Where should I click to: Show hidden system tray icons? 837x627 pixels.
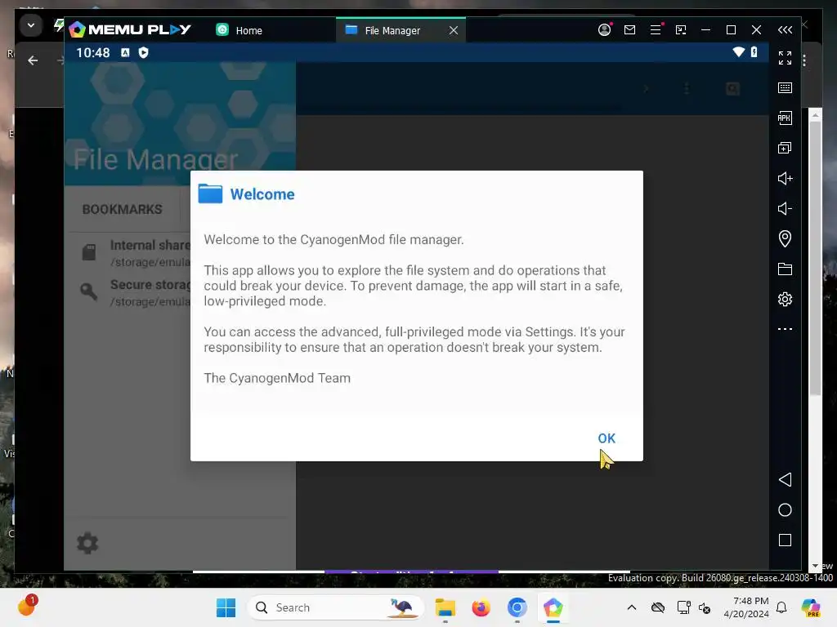click(632, 607)
